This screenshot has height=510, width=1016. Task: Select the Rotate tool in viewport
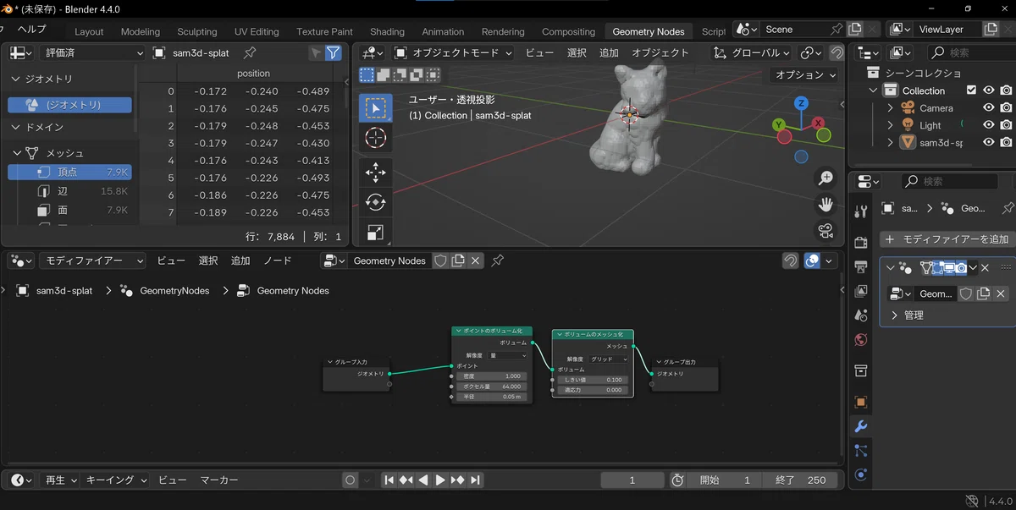(x=375, y=202)
